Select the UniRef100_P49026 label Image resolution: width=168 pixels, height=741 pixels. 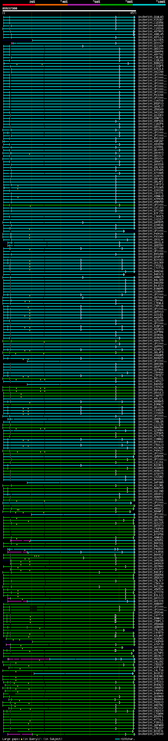[151, 234]
